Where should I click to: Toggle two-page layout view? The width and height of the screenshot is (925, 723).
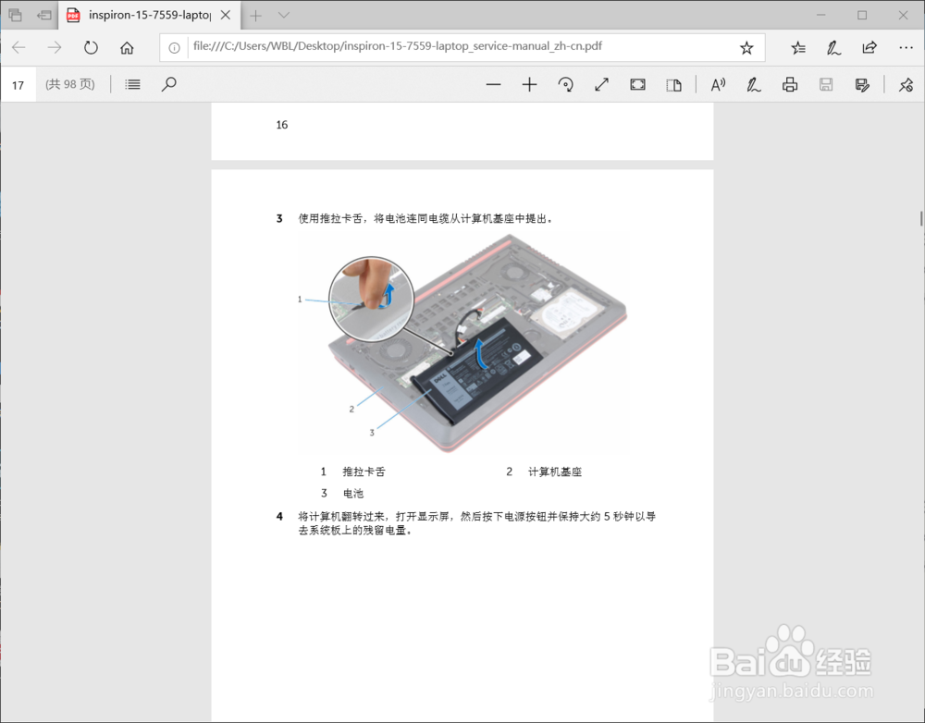point(673,84)
